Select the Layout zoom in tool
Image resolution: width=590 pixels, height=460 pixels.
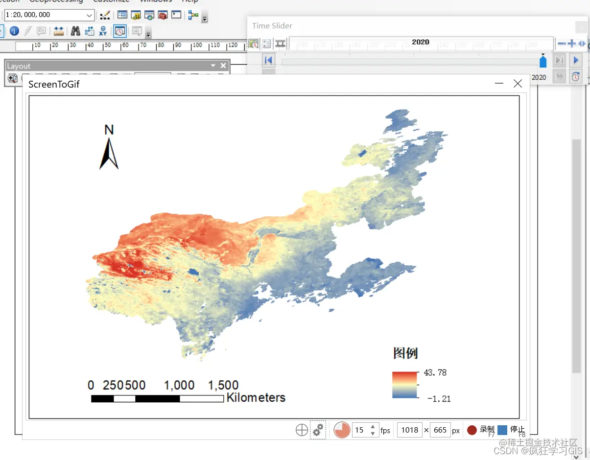[x=12, y=78]
